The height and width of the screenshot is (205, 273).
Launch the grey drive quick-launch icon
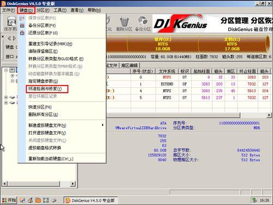click(x=54, y=201)
